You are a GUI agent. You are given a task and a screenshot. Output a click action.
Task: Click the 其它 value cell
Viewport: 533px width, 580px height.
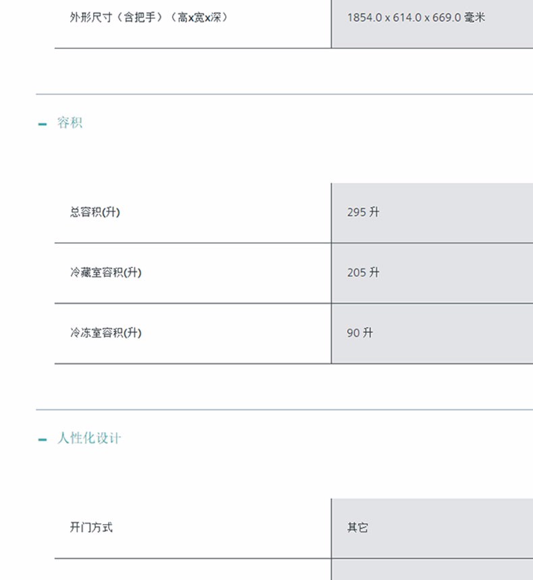(358, 527)
